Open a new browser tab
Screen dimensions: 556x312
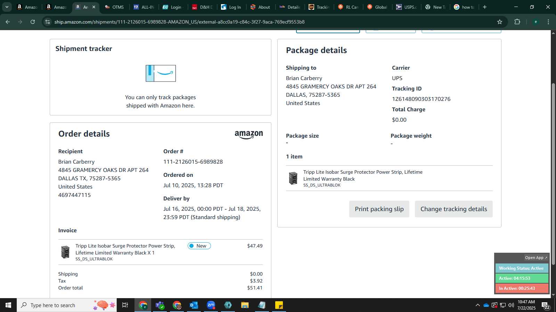point(485,7)
